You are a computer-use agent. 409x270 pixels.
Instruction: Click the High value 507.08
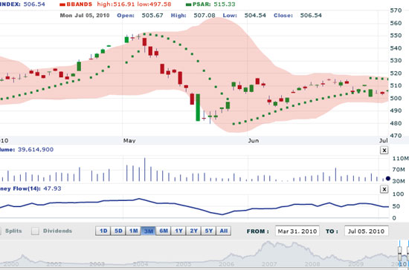(204, 16)
